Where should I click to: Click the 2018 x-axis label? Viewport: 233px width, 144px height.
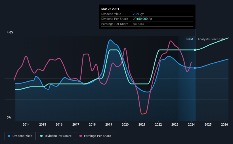tap(92, 124)
